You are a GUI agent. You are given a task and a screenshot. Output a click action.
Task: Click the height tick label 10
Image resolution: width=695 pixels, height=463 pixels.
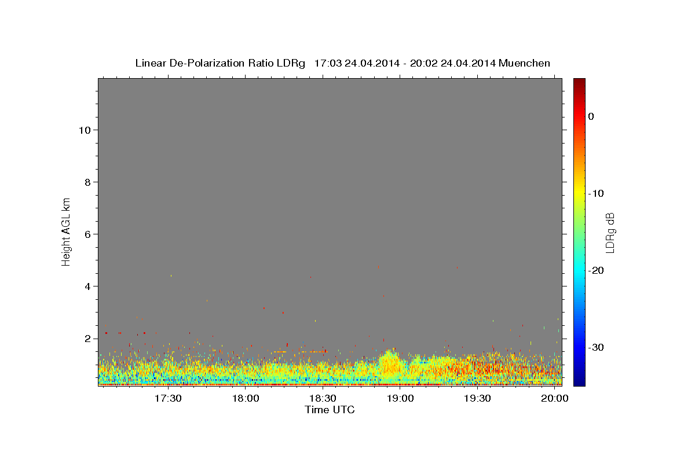(86, 130)
